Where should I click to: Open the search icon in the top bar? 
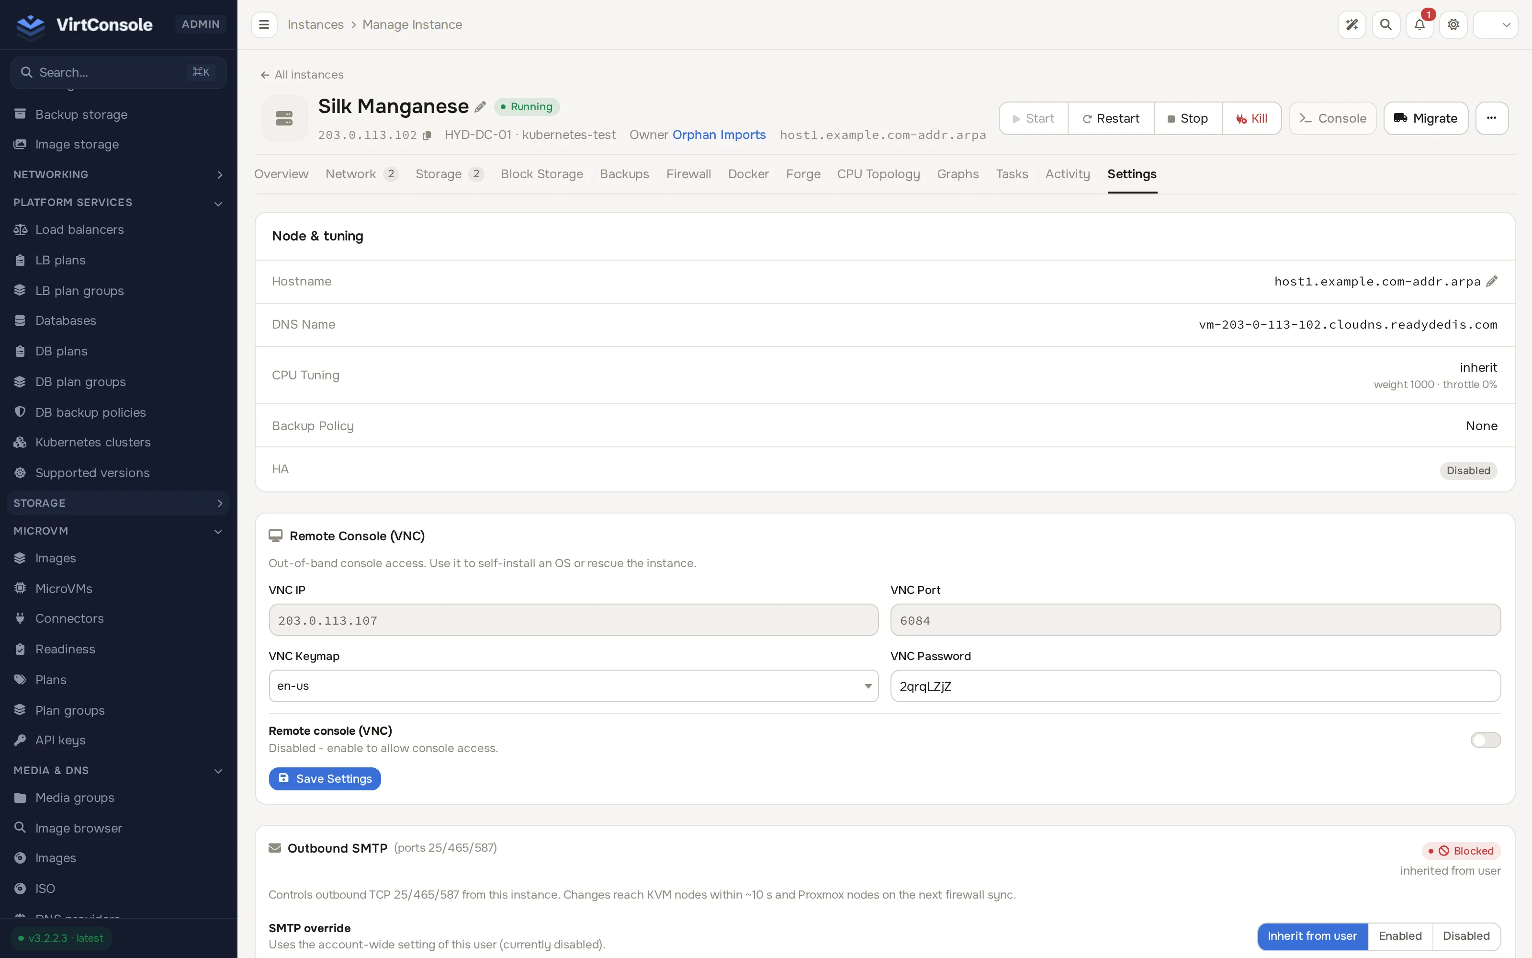[1386, 25]
